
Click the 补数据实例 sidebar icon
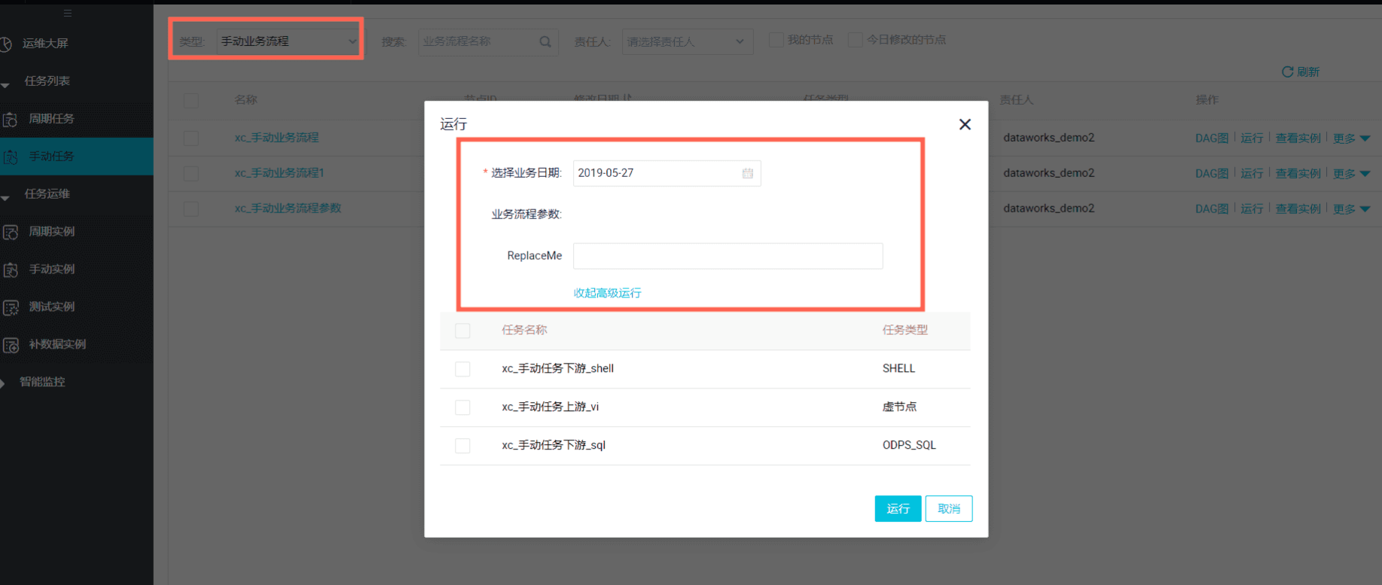pyautogui.click(x=11, y=345)
